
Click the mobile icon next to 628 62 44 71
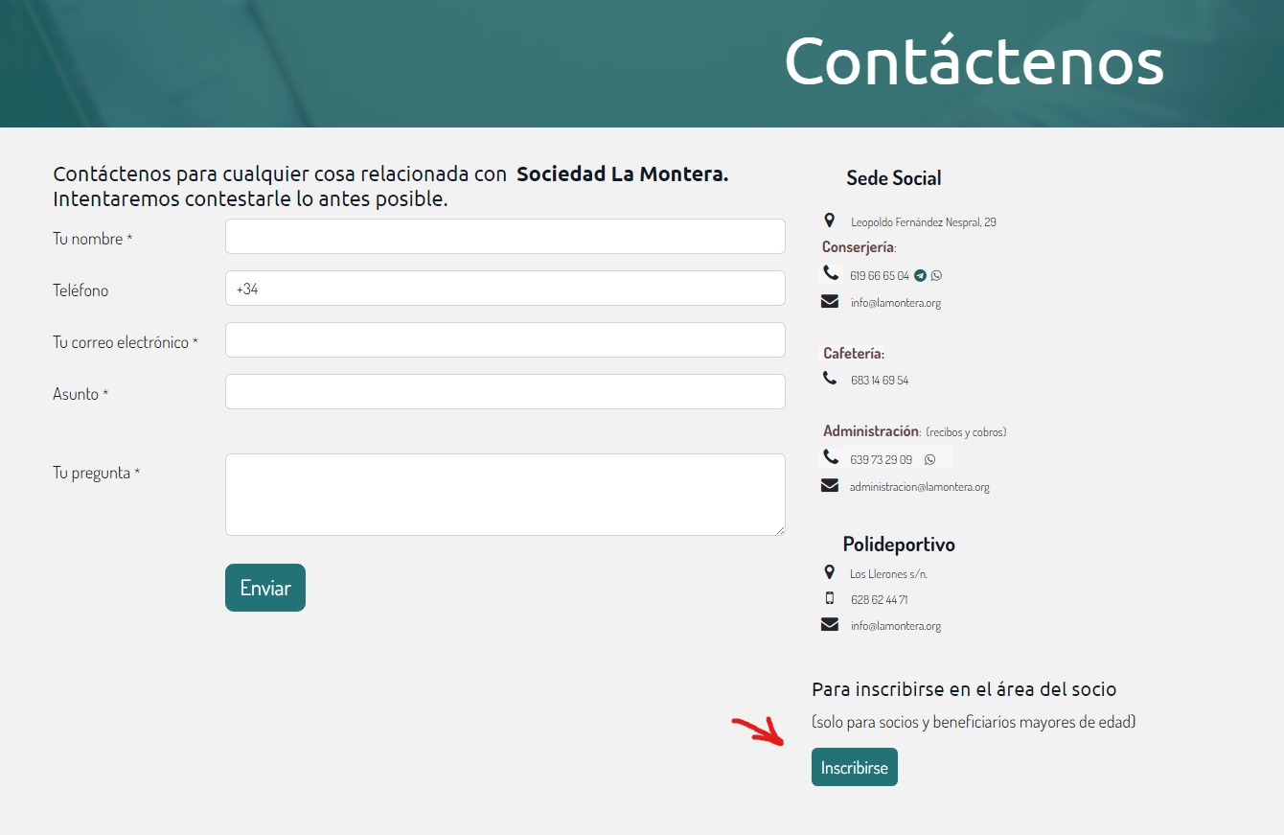[830, 598]
